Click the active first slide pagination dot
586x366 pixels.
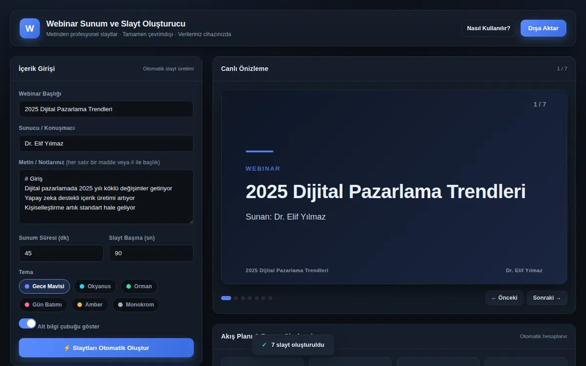click(x=226, y=298)
